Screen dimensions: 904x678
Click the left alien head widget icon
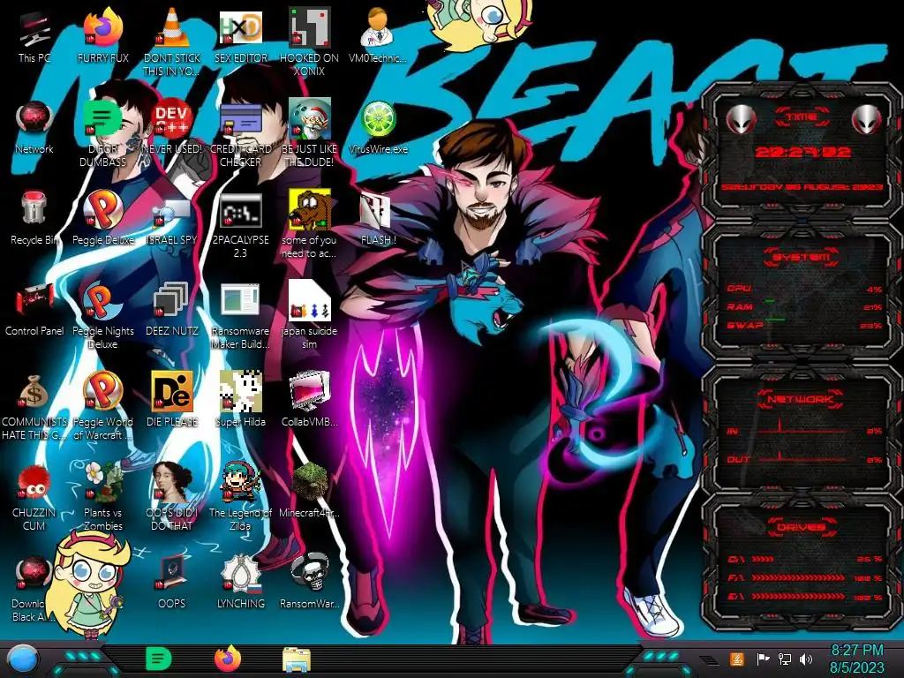click(741, 119)
